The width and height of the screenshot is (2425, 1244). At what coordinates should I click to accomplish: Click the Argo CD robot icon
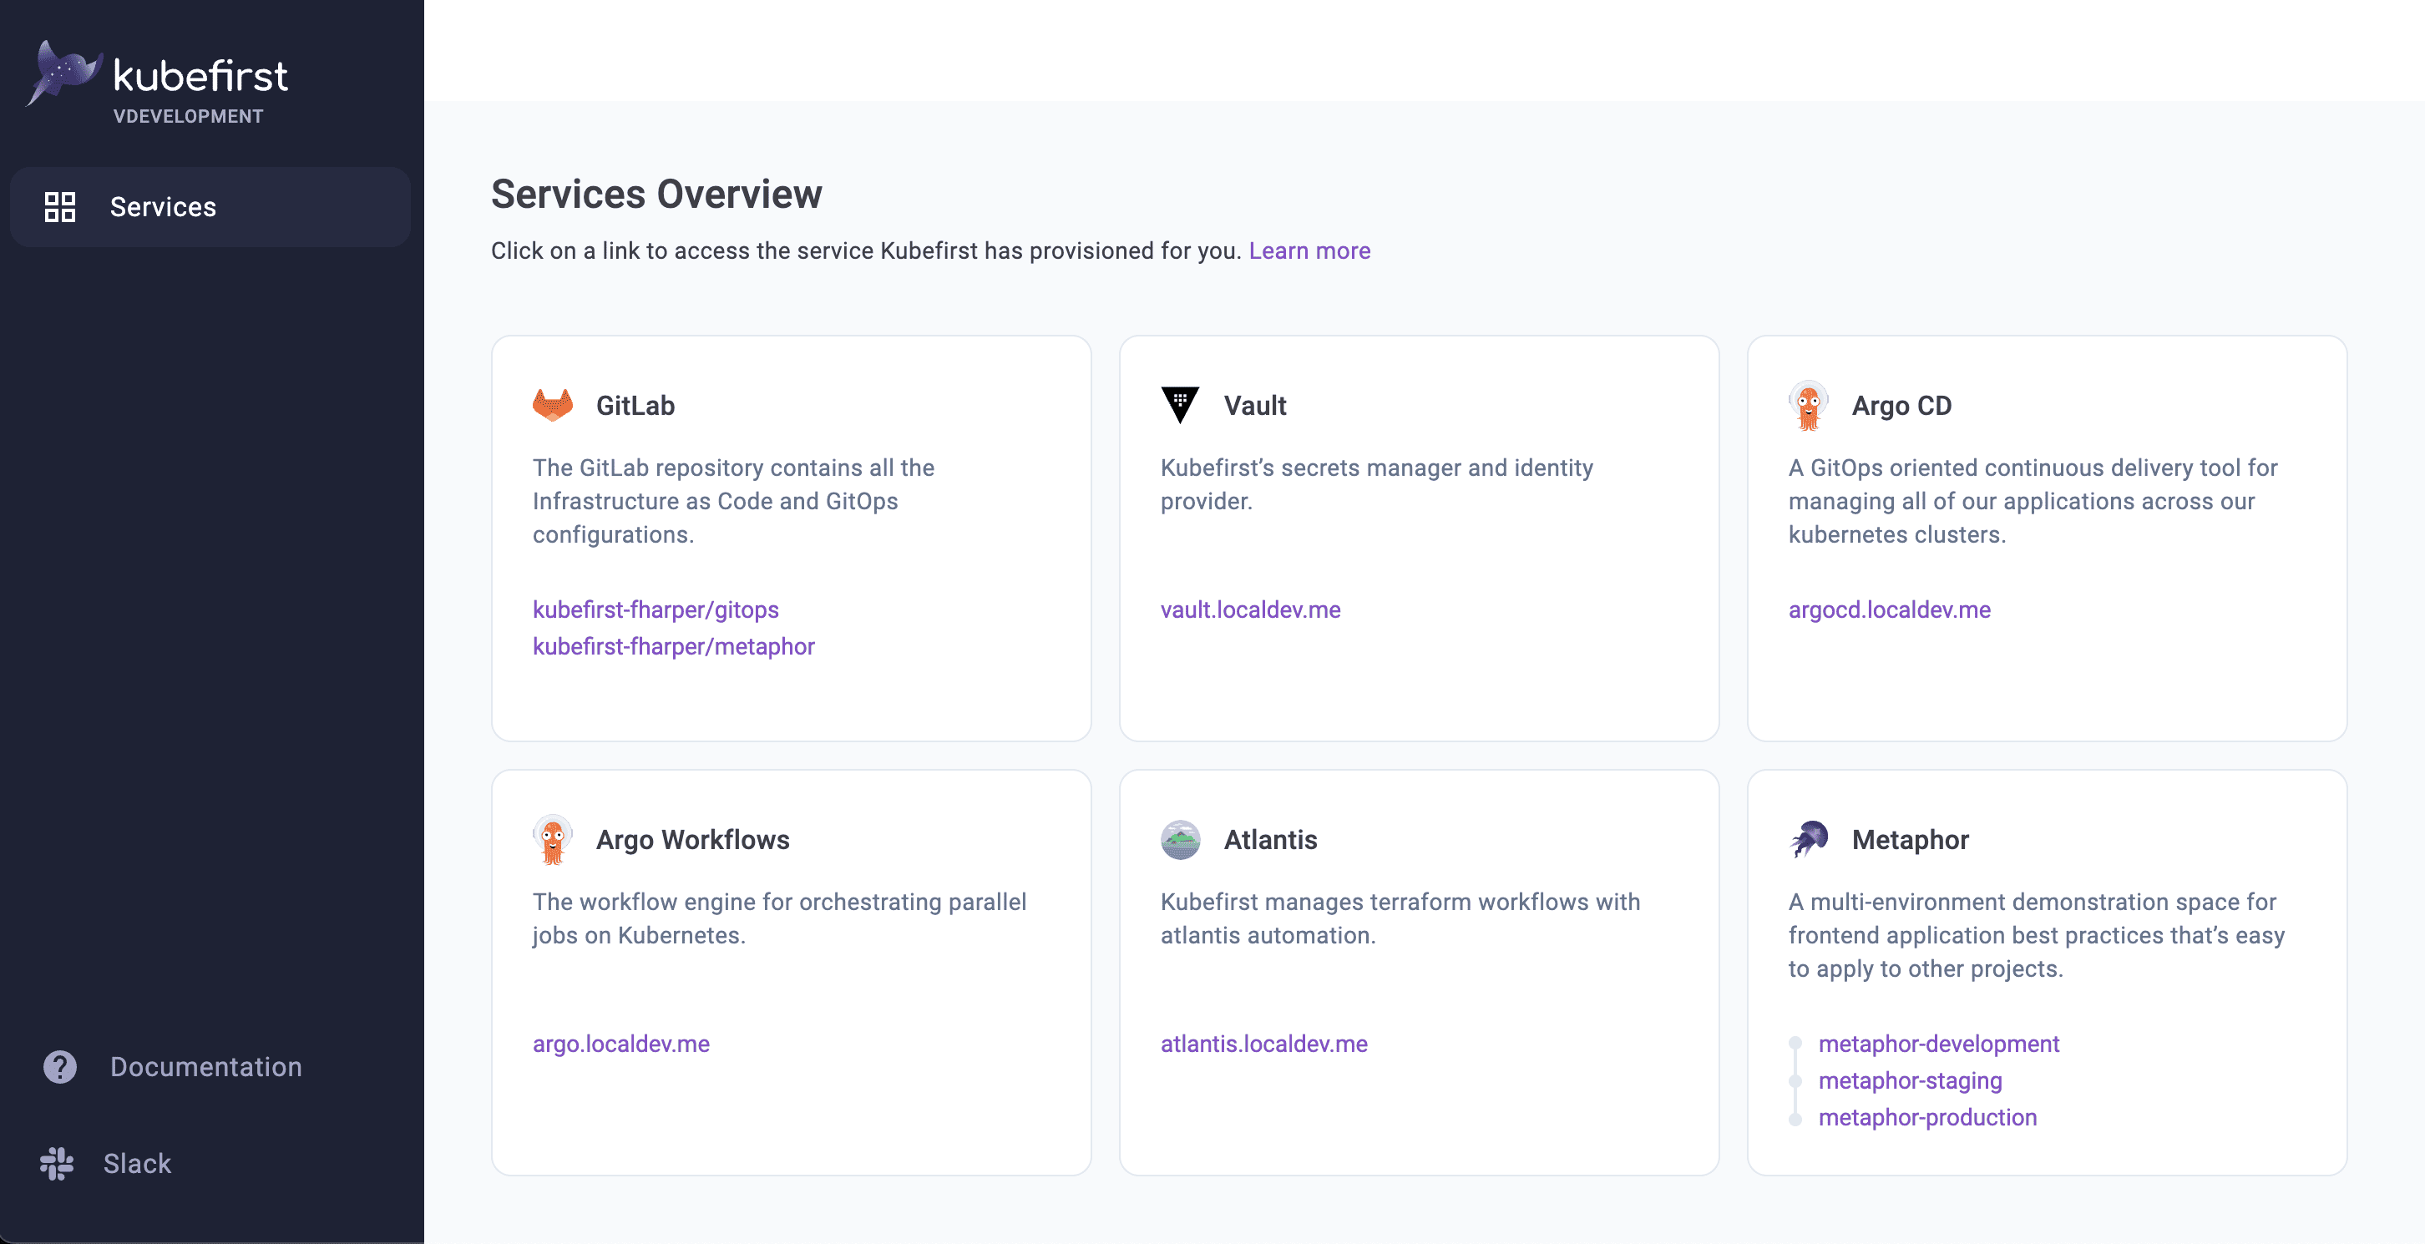click(x=1810, y=407)
